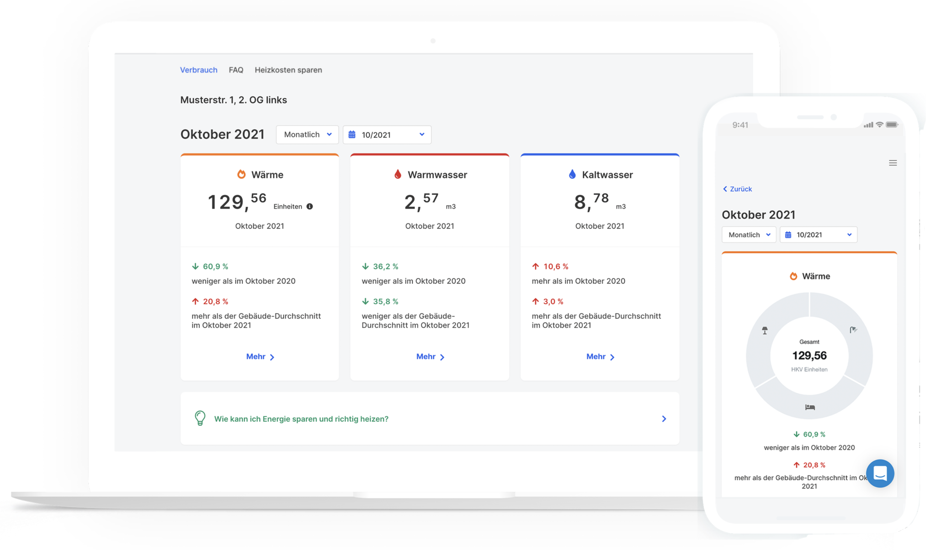Switch to the FAQ tab
The image size is (936, 550).
tap(236, 69)
